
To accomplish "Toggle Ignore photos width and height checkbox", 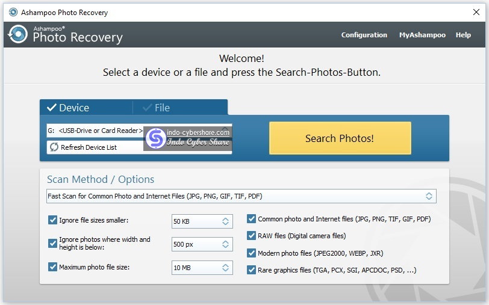I will point(52,243).
